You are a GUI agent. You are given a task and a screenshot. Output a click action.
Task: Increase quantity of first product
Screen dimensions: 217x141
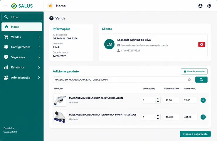158,99
